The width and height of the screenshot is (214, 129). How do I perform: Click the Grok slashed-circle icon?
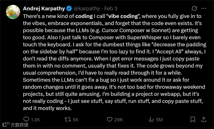pyautogui.click(x=194, y=9)
